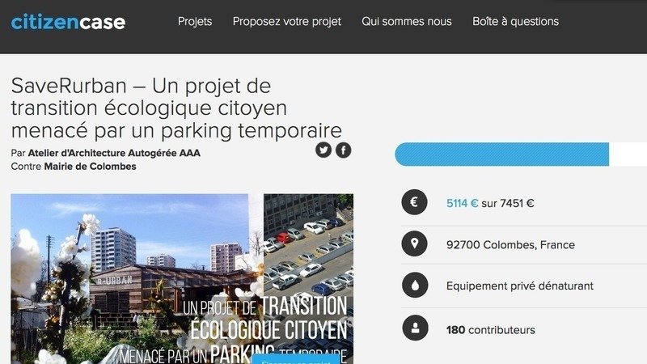Open Atelier d'Architecture Autogérée AAA author link
This screenshot has height=364, width=647.
click(x=114, y=153)
